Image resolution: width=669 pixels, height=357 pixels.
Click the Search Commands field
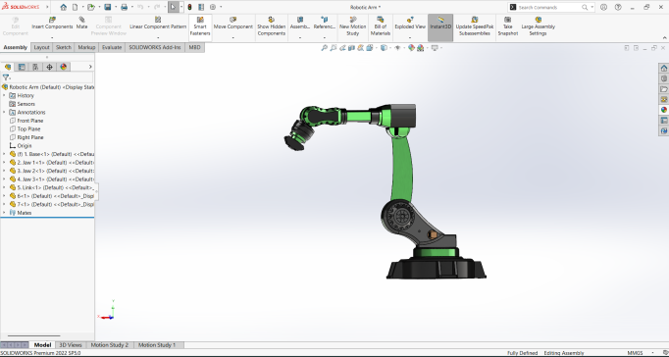pyautogui.click(x=550, y=7)
